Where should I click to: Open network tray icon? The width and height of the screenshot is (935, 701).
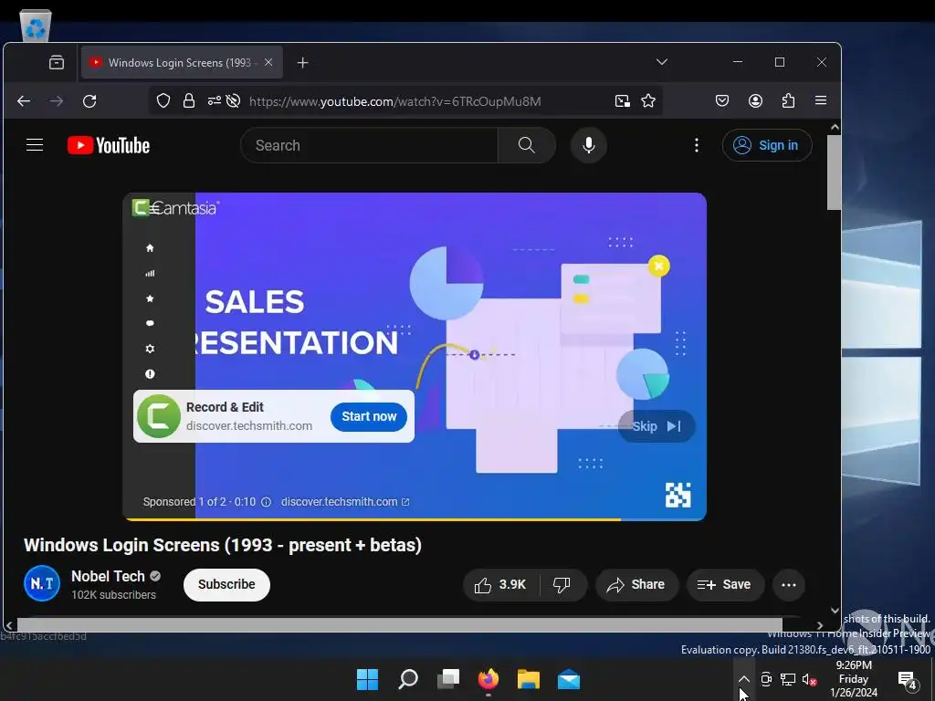(788, 679)
